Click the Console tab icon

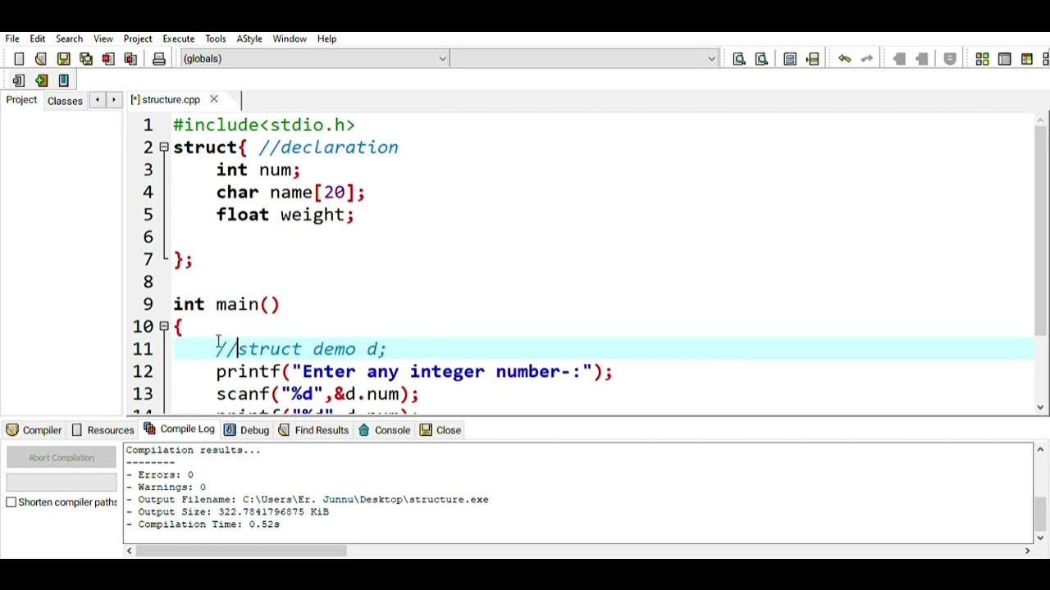coord(364,429)
